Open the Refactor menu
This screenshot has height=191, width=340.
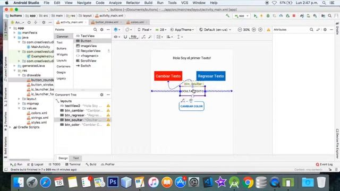133,3
